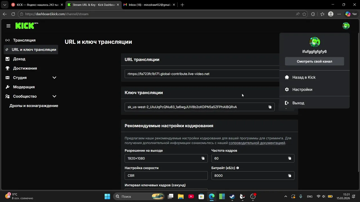Image resolution: width=360 pixels, height=202 pixels.
Task: Select URL и ключ трансляции in sidebar
Action: click(x=31, y=50)
